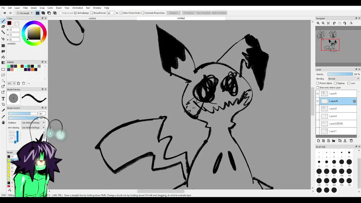Select the Lasso selection tool
Screen dimensions: 361x203
(3, 75)
